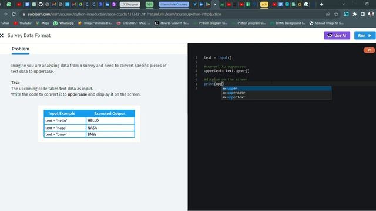Place cursor in print(upp) line

click(x=214, y=84)
